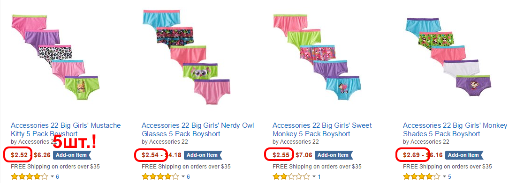
Task: Click Add-on Item badge for Sweet Monkey
Action: [x=334, y=155]
